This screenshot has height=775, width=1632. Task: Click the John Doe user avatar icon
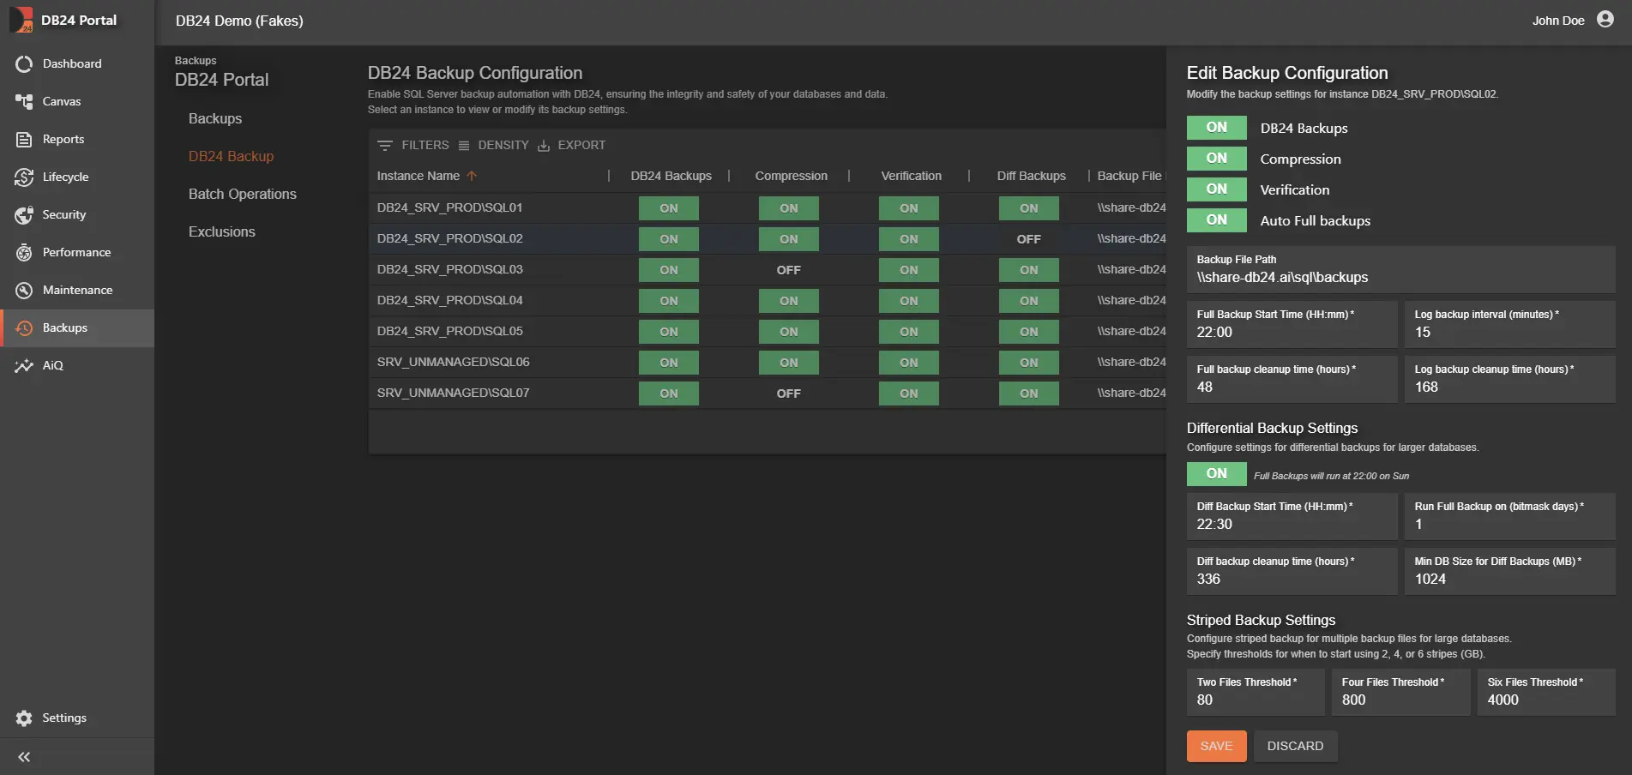point(1605,20)
